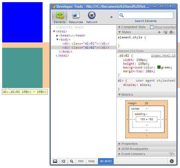Click the Search Elements input field
180x168 pixels.
pyautogui.click(x=146, y=15)
